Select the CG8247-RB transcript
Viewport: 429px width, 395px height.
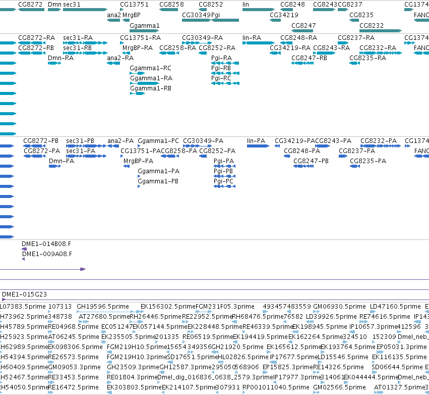pyautogui.click(x=302, y=63)
